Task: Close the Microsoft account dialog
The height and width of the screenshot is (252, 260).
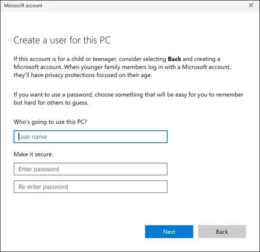Action: coord(251,5)
